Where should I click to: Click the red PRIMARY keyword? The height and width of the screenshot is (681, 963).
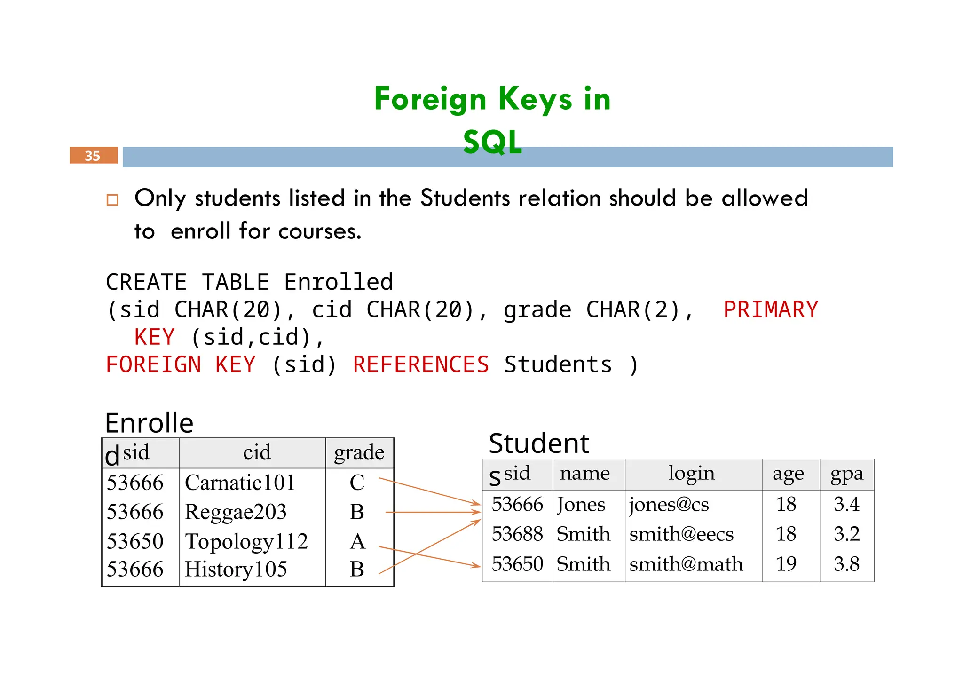click(x=770, y=310)
